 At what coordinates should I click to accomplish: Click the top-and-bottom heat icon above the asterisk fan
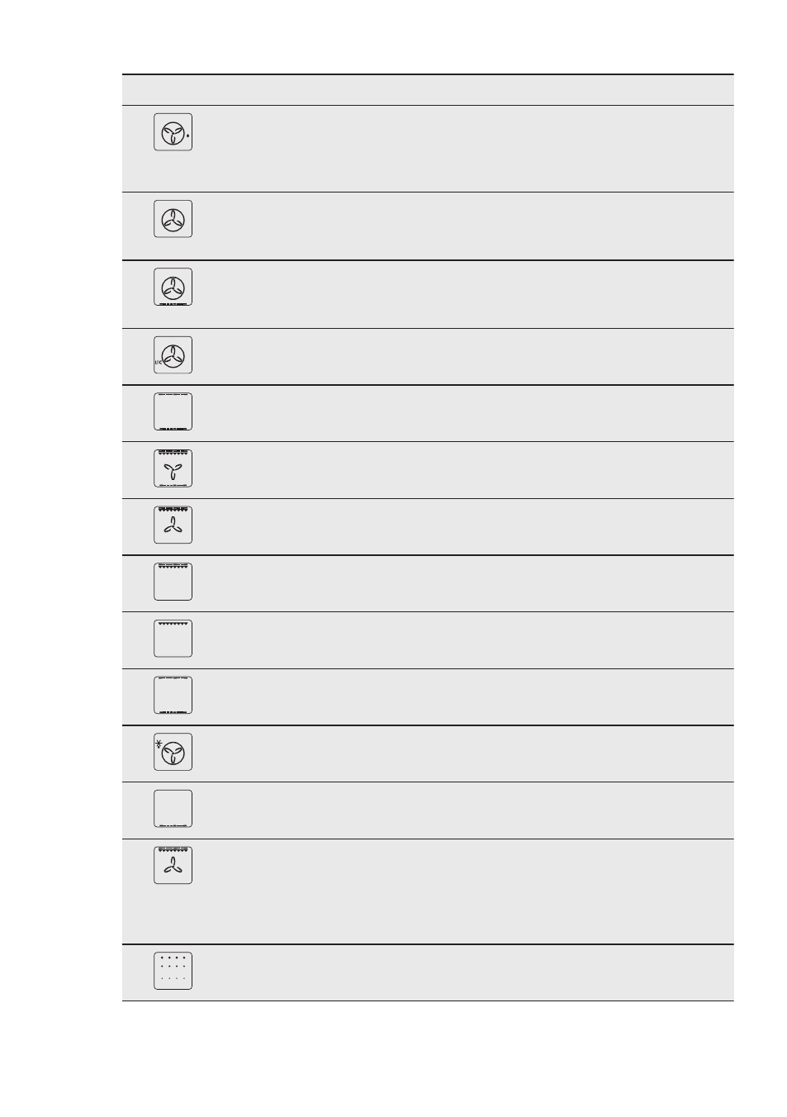pos(173,695)
